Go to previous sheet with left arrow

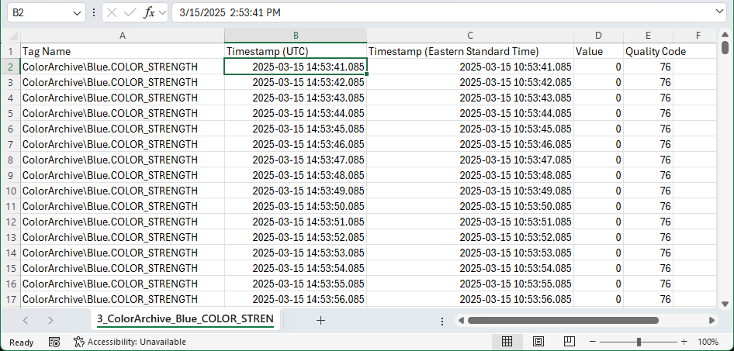[x=26, y=320]
